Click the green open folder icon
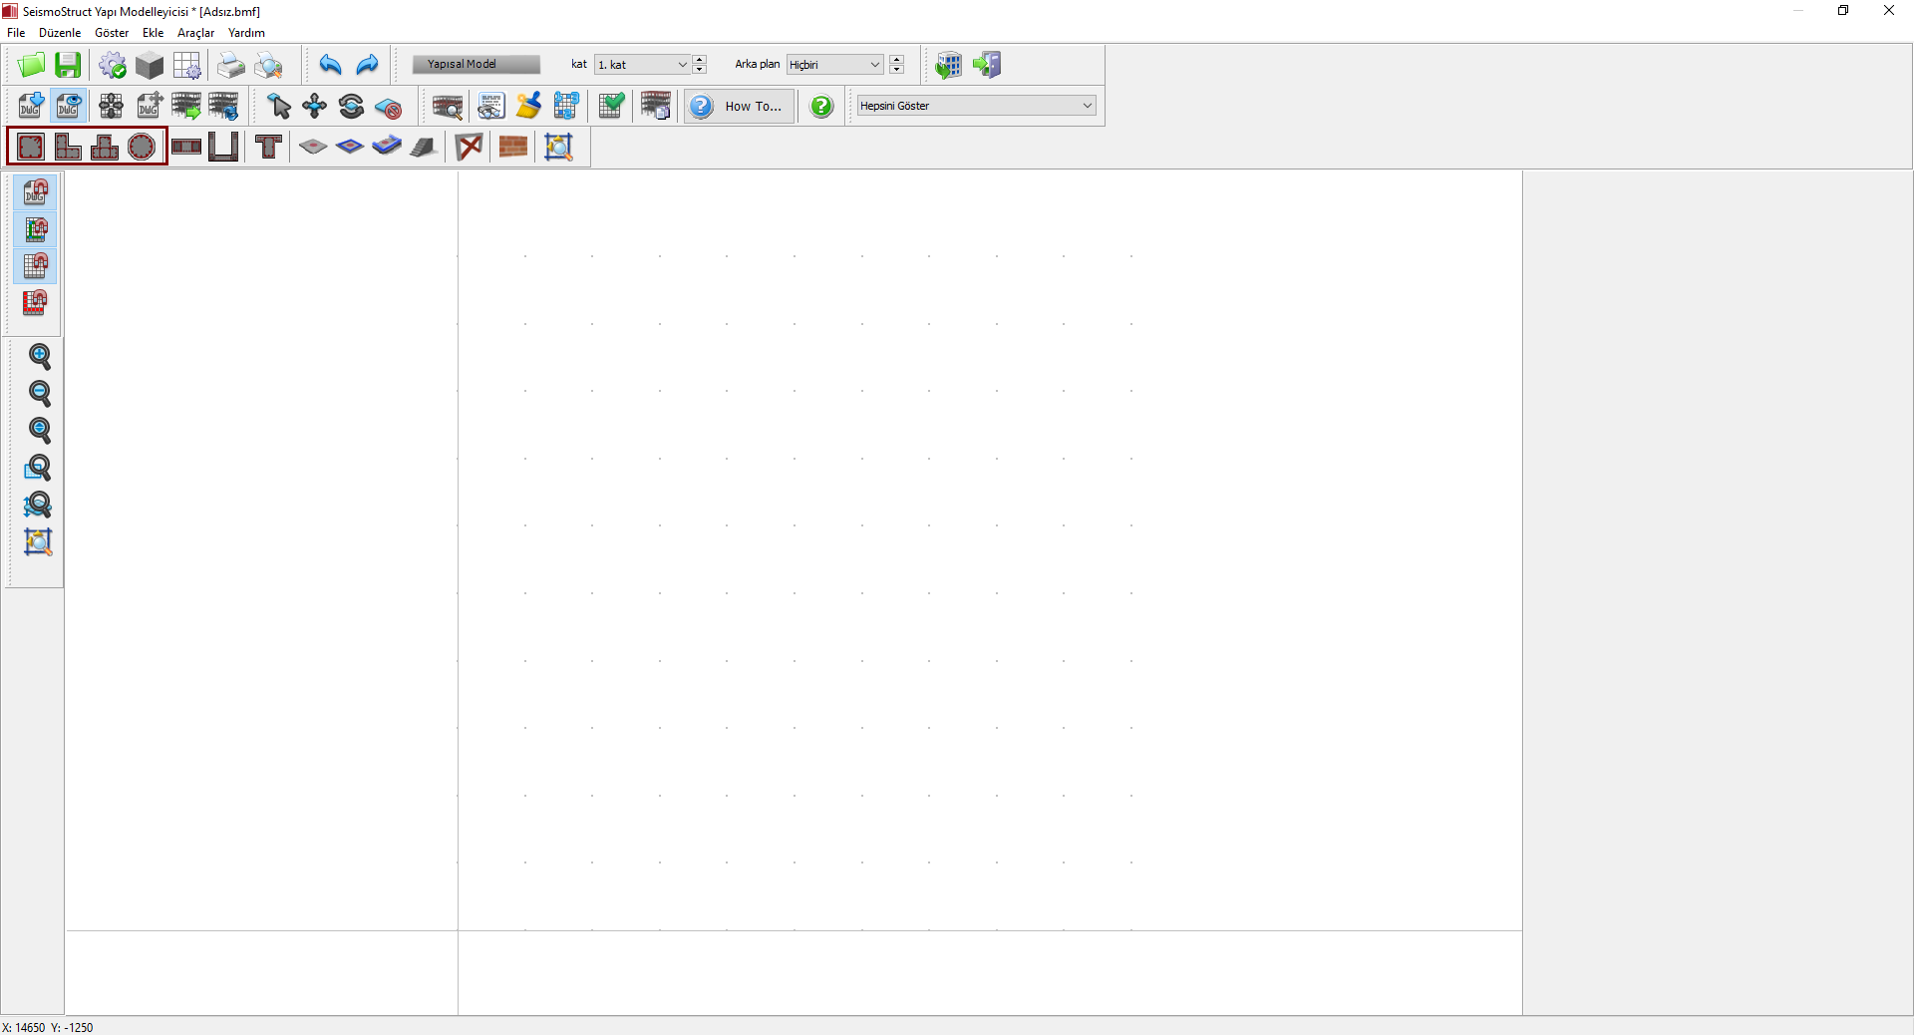The width and height of the screenshot is (1914, 1035). point(31,65)
